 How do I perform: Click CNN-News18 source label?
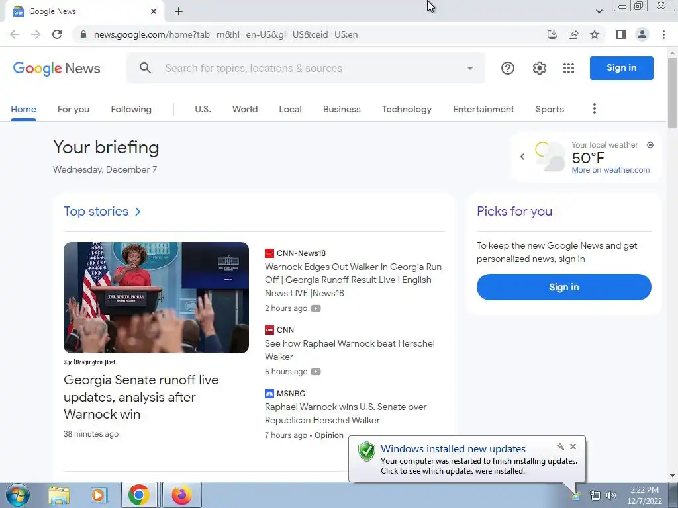pyautogui.click(x=301, y=253)
